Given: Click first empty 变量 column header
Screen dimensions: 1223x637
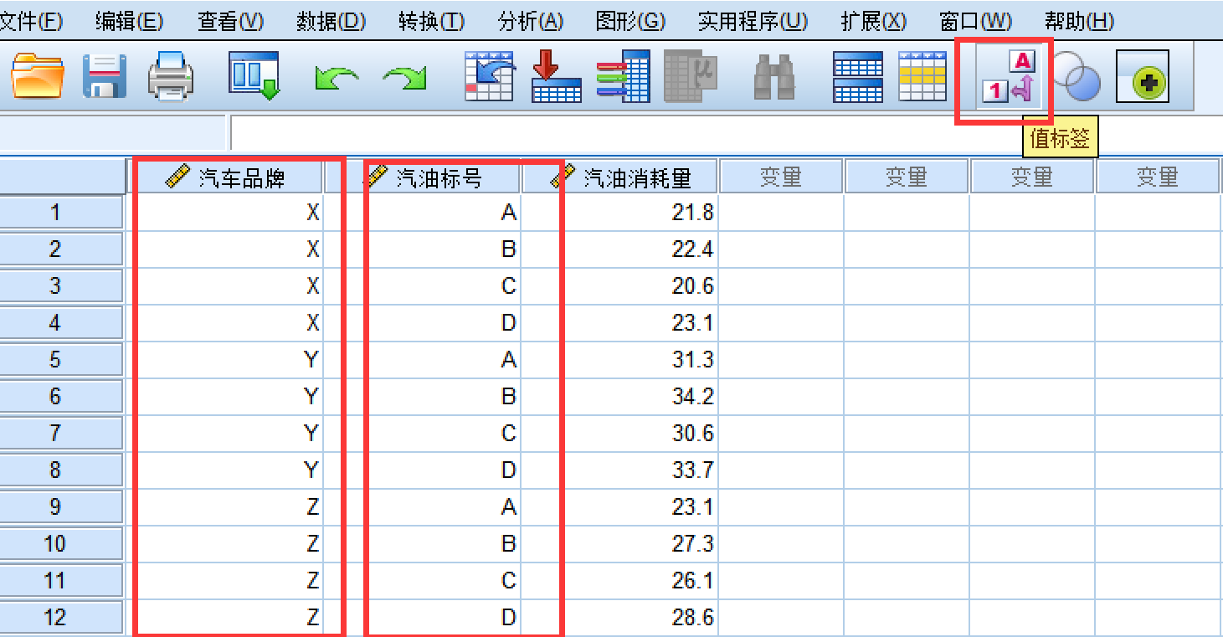Looking at the screenshot, I should [781, 177].
